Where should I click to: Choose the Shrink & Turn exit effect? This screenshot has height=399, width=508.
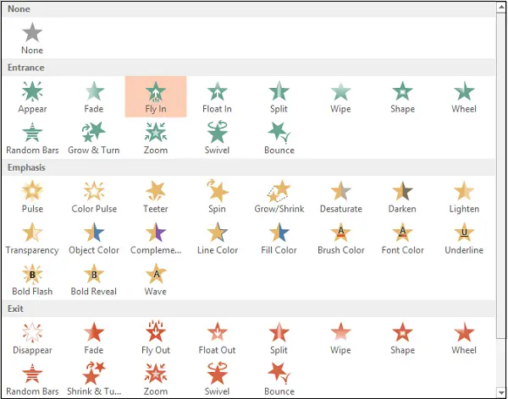point(94,380)
